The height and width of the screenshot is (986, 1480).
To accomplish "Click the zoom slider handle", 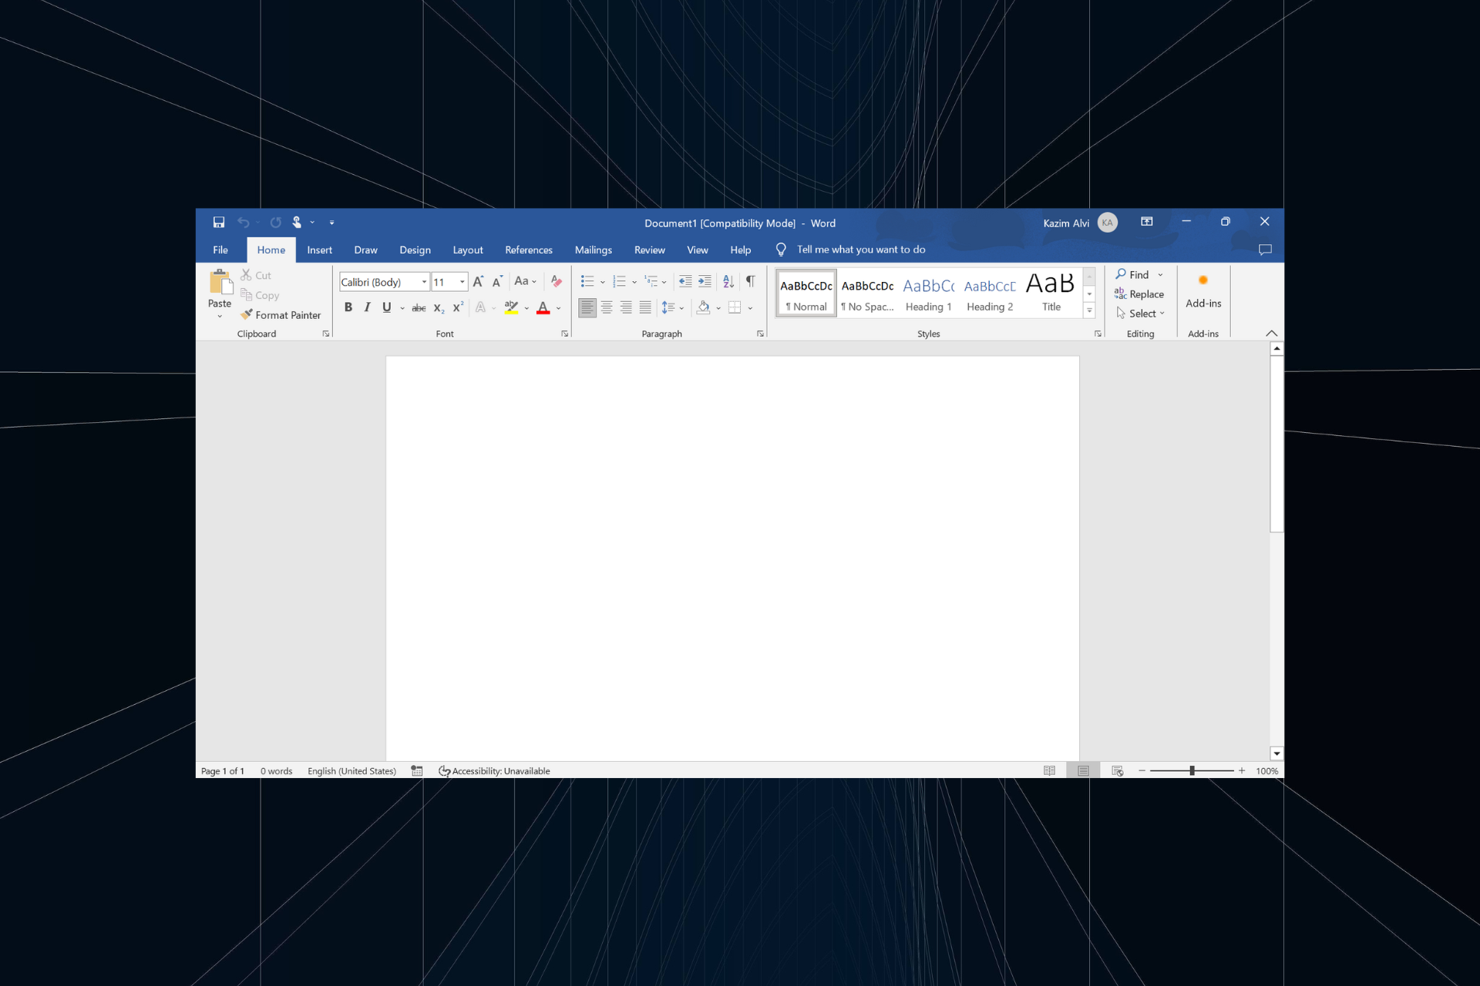I will pyautogui.click(x=1192, y=770).
